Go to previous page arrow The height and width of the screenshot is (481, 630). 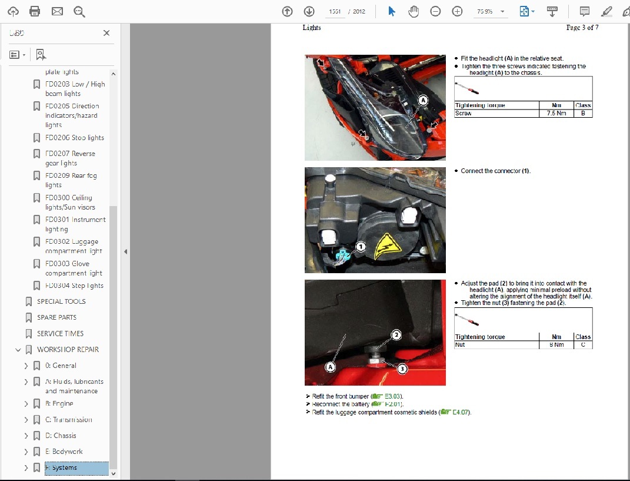pos(287,11)
